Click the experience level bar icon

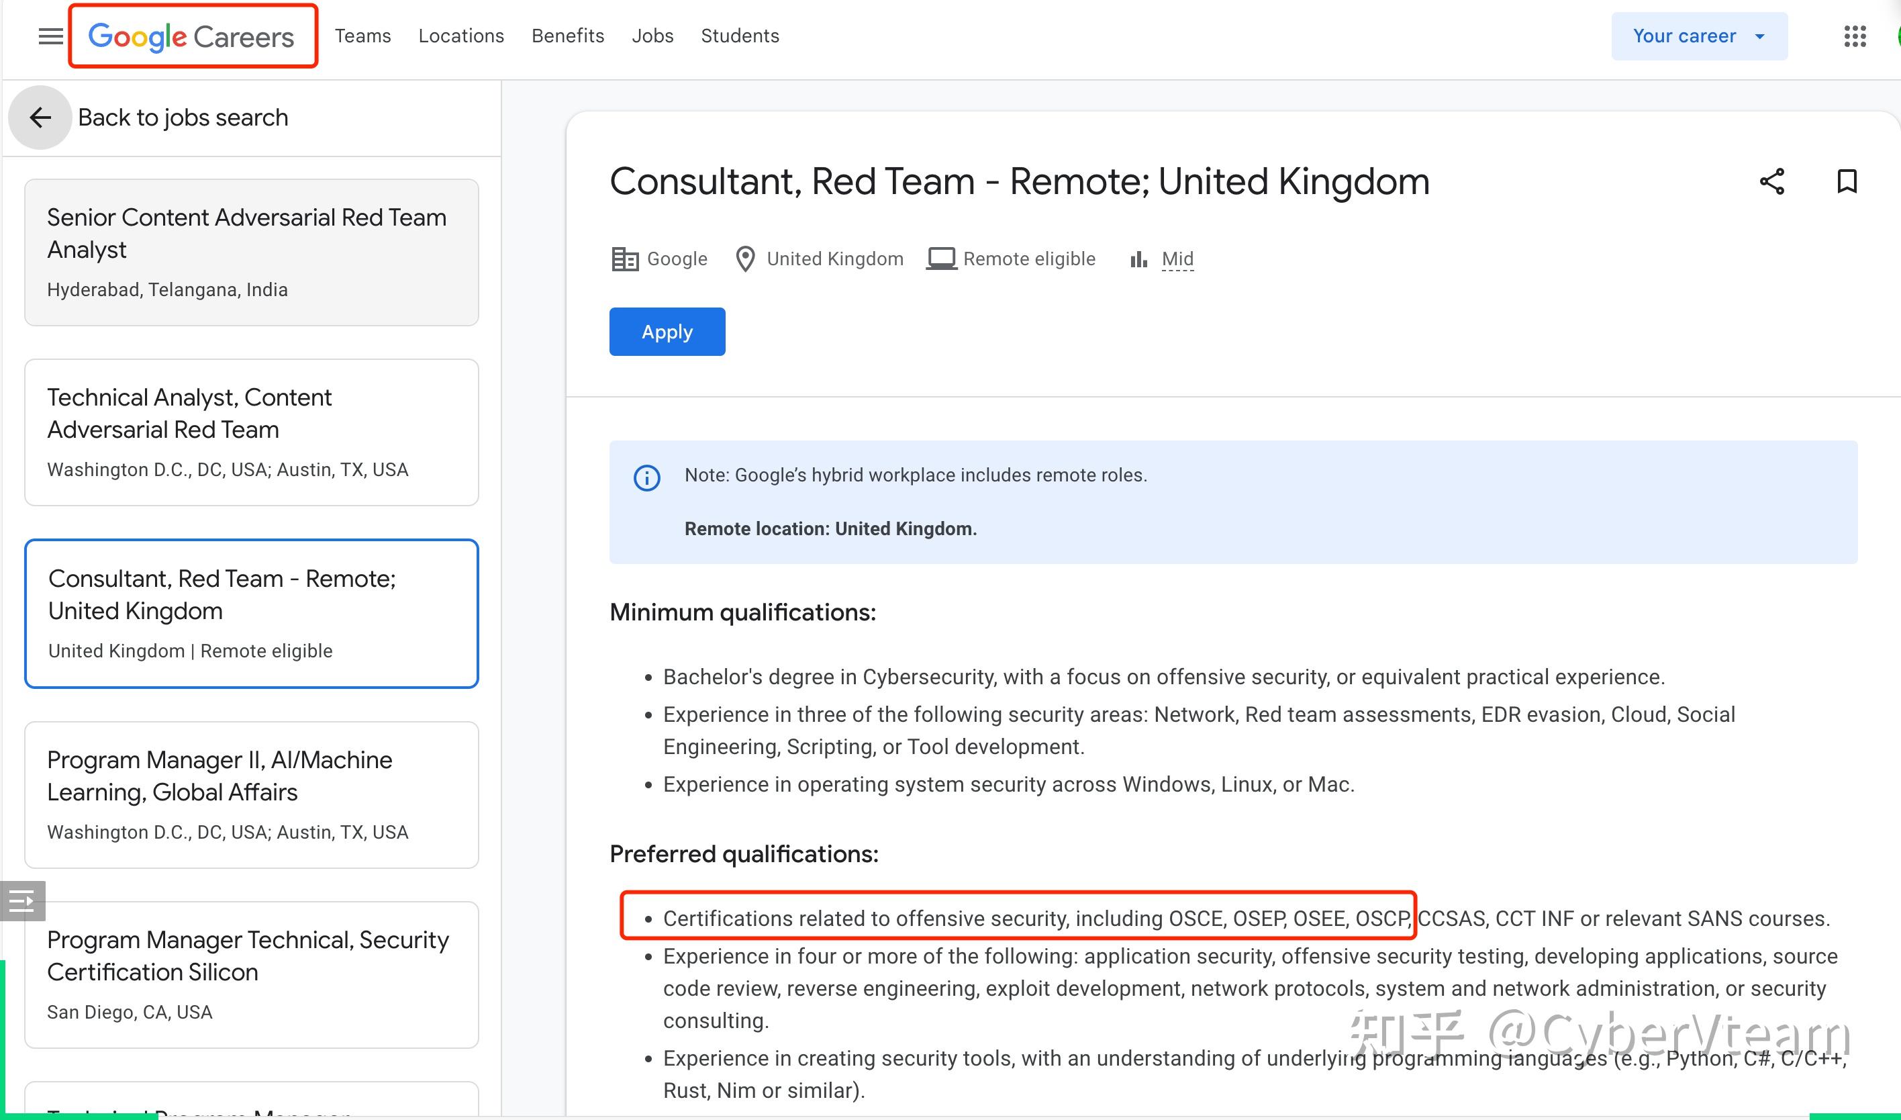[x=1138, y=260]
